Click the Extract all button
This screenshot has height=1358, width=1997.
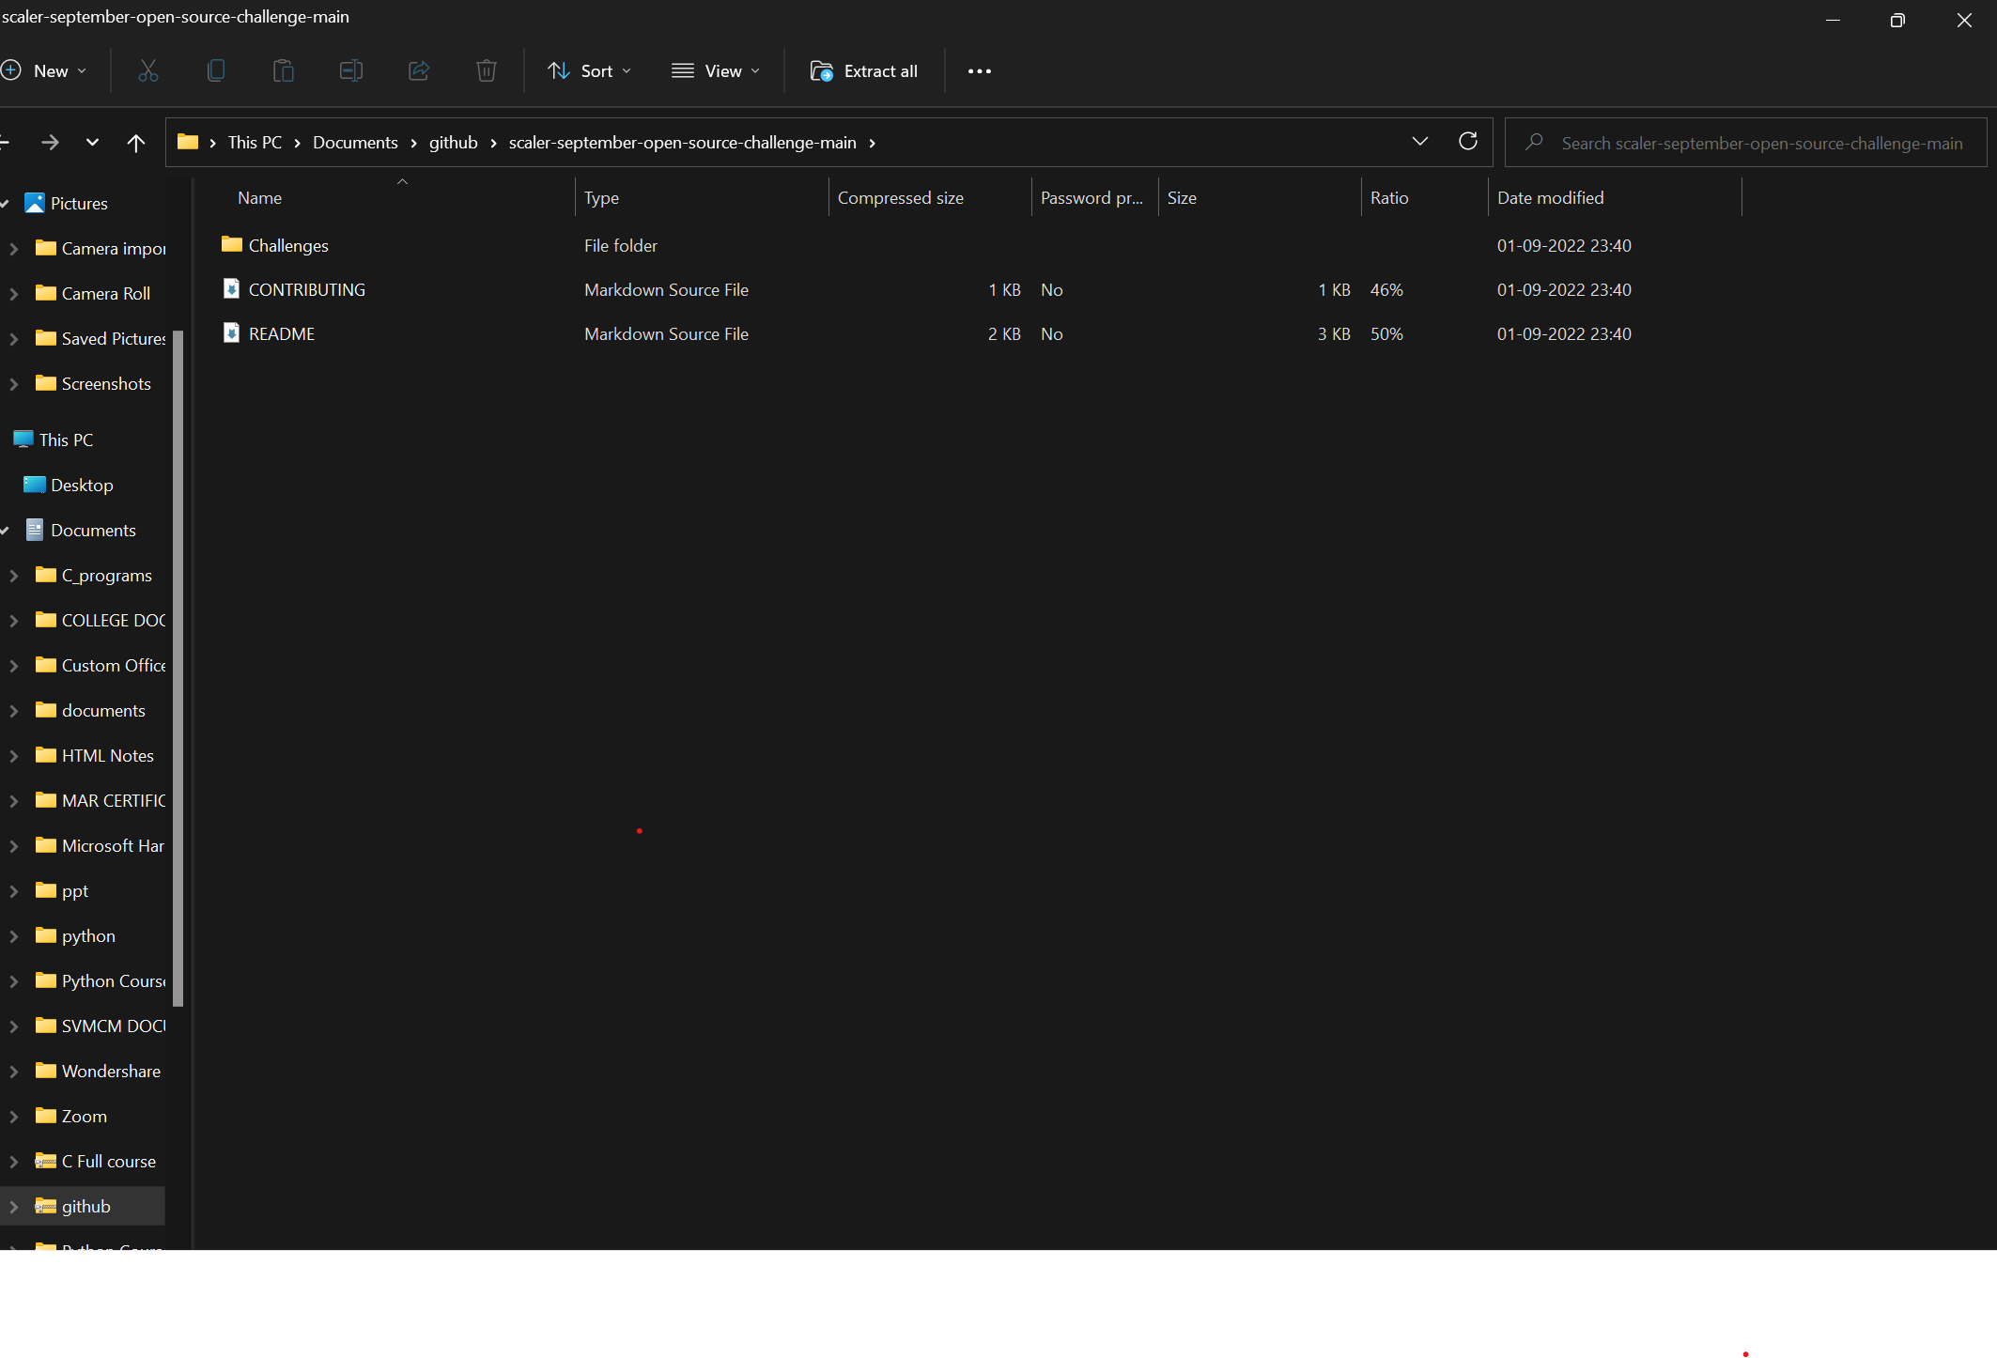tap(863, 70)
